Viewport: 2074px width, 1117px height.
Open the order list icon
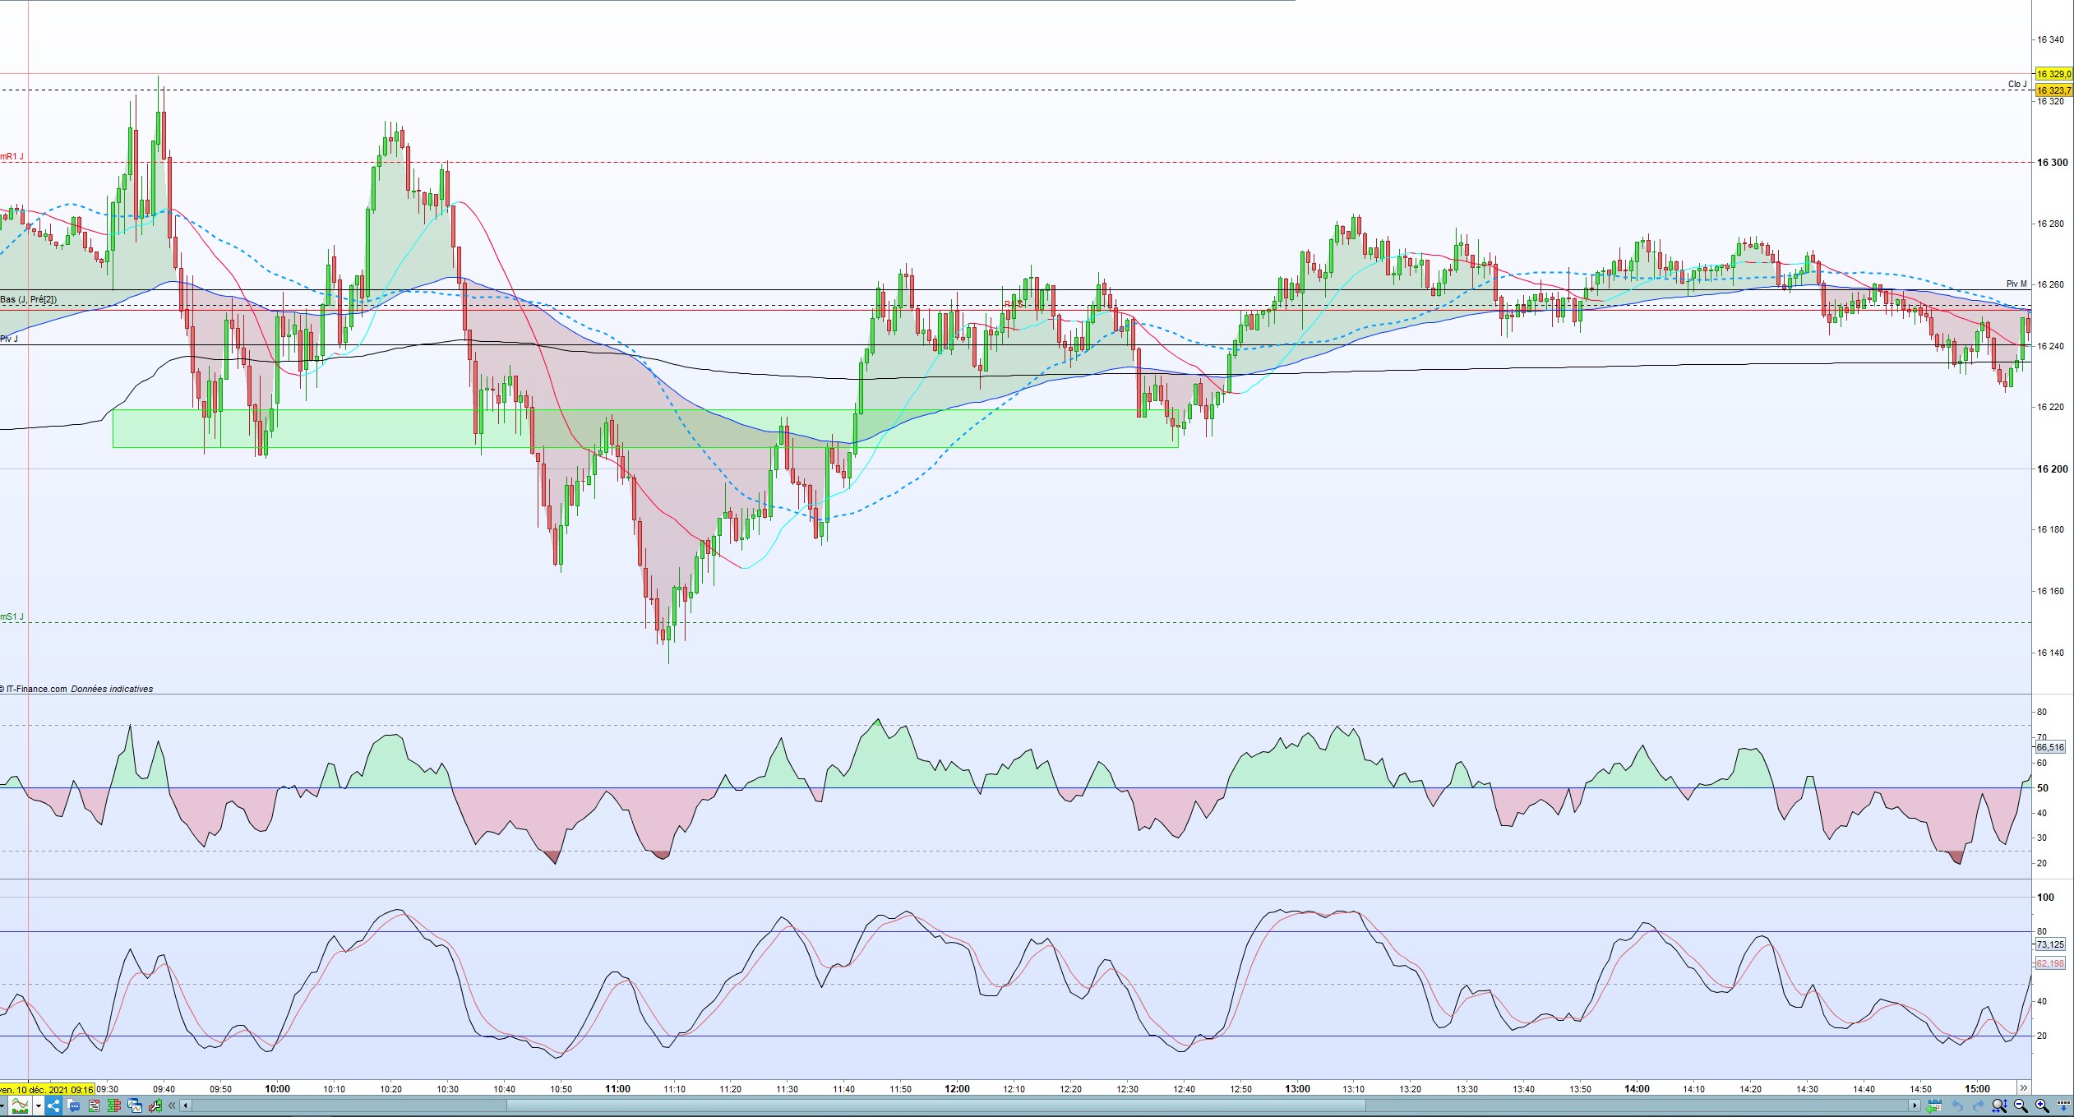[x=94, y=1105]
